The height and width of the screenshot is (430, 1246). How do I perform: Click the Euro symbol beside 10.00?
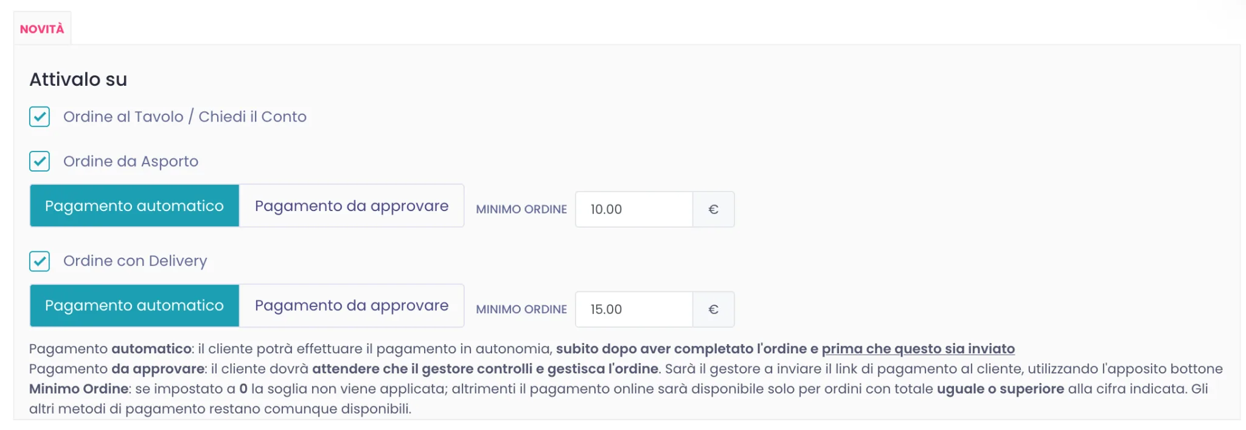(714, 209)
